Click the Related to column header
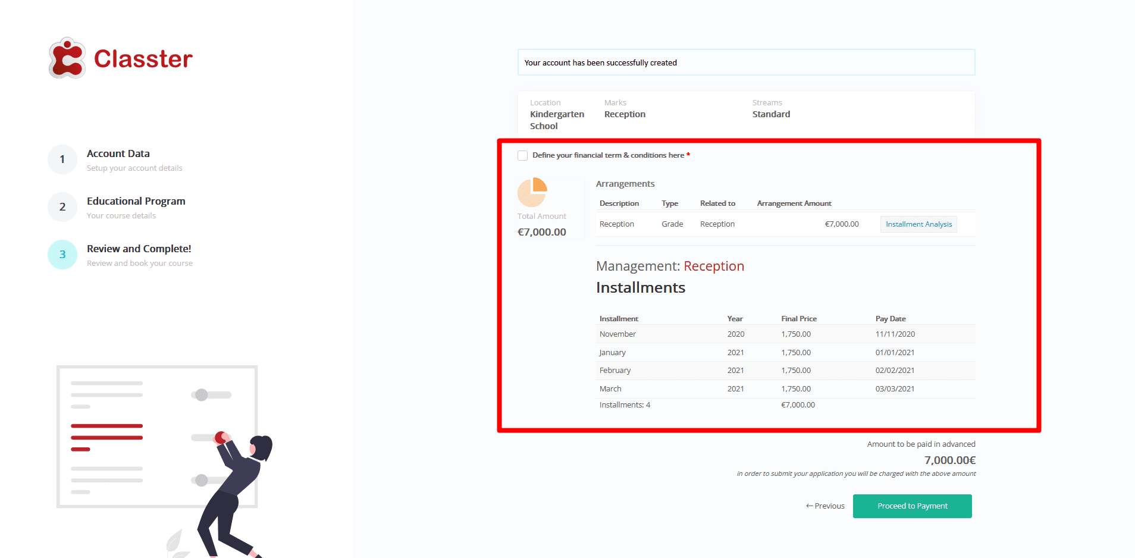The image size is (1135, 558). [x=717, y=203]
